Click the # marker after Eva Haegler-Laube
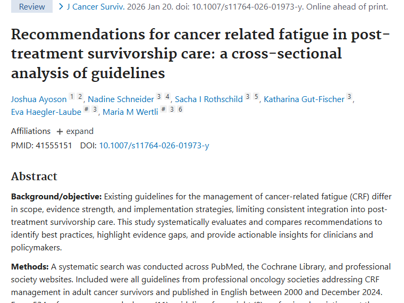This screenshot has height=303, width=404. pos(87,110)
